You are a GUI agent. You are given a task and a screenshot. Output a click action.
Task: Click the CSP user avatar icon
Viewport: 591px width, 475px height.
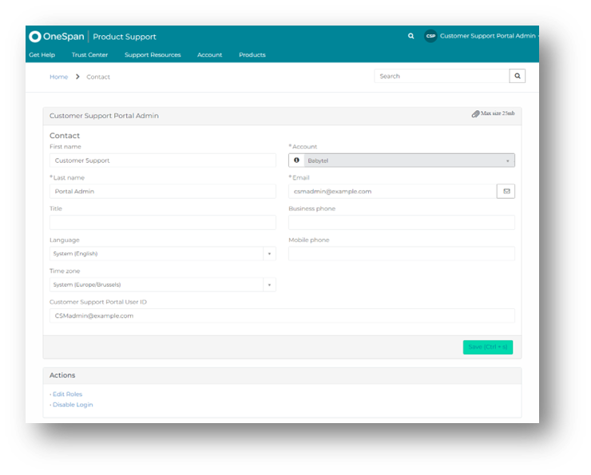tap(430, 36)
